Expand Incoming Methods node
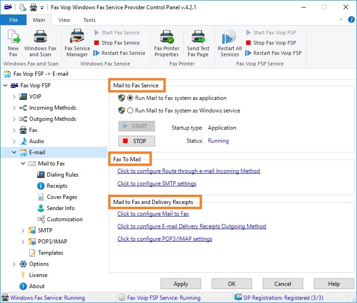Screen dimensions: 357x303 (14, 108)
